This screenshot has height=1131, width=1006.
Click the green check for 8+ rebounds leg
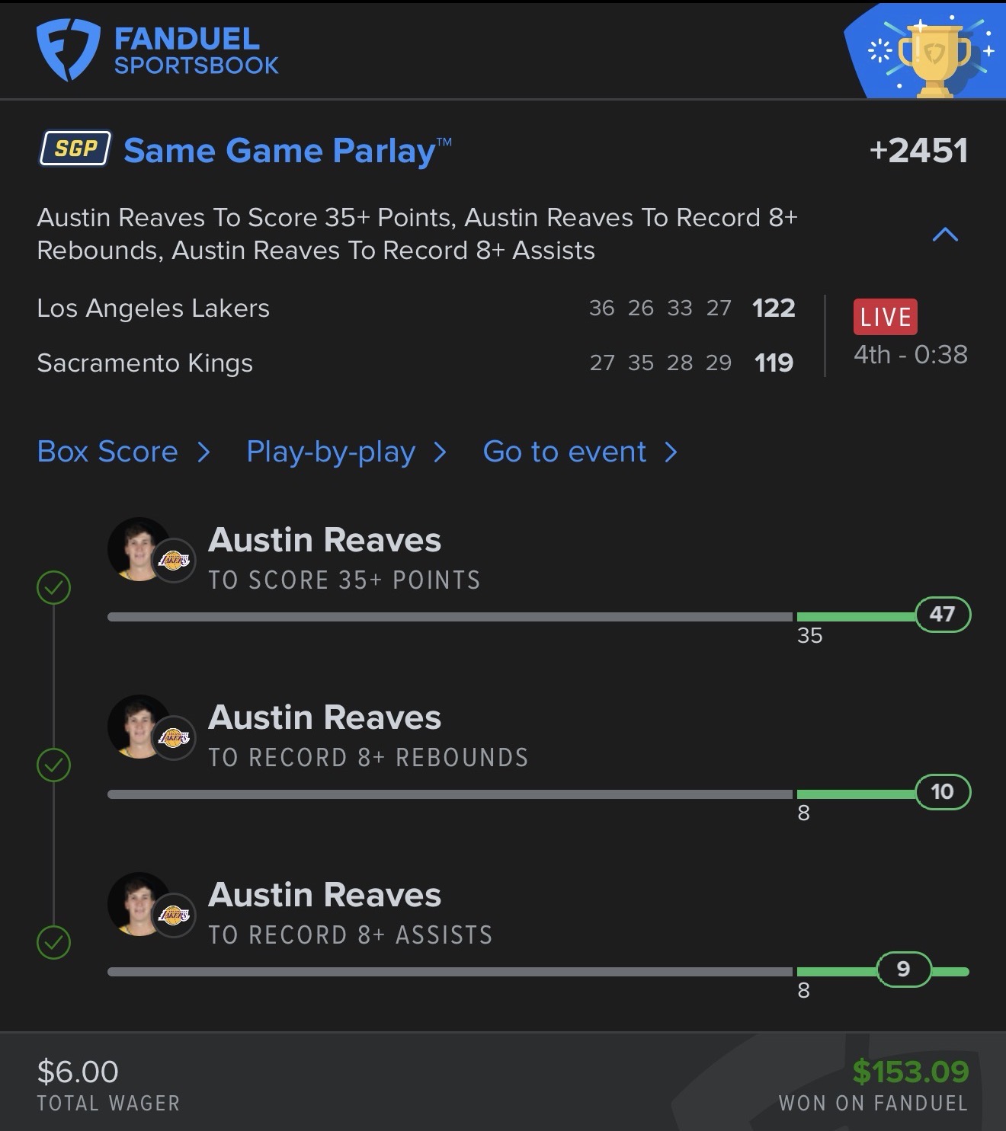point(54,765)
